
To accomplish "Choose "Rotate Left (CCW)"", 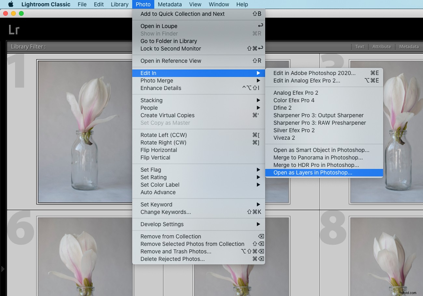I will click(163, 135).
